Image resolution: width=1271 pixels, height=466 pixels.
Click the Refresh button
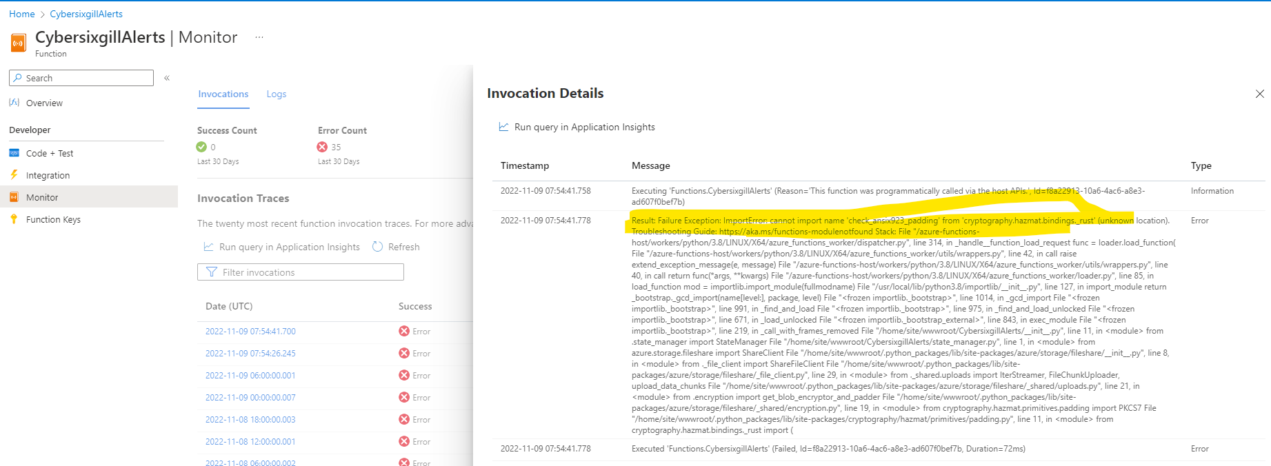[x=396, y=247]
